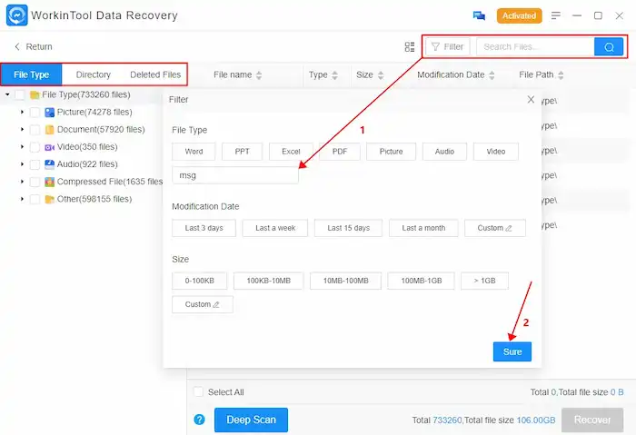Enable the Select All checkbox
Viewport: 636px width, 435px height.
(198, 392)
